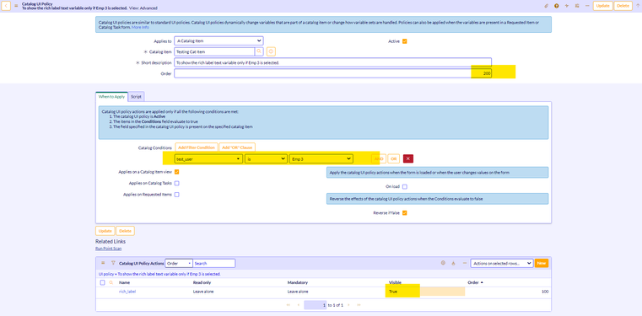The width and height of the screenshot is (642, 316).
Task: Open the Emp 3 value dropdown
Action: [x=321, y=158]
